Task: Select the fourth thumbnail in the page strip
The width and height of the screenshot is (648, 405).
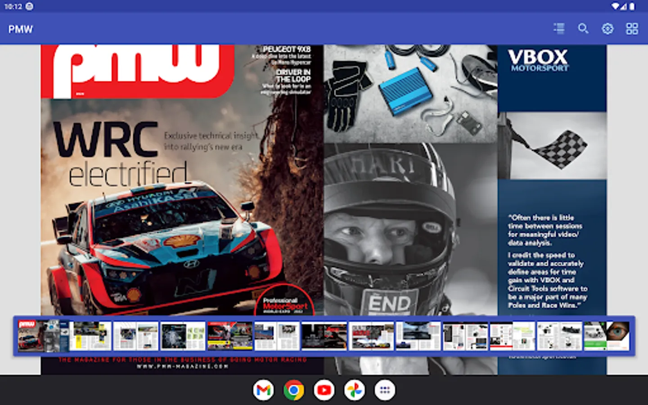Action: tap(183, 336)
